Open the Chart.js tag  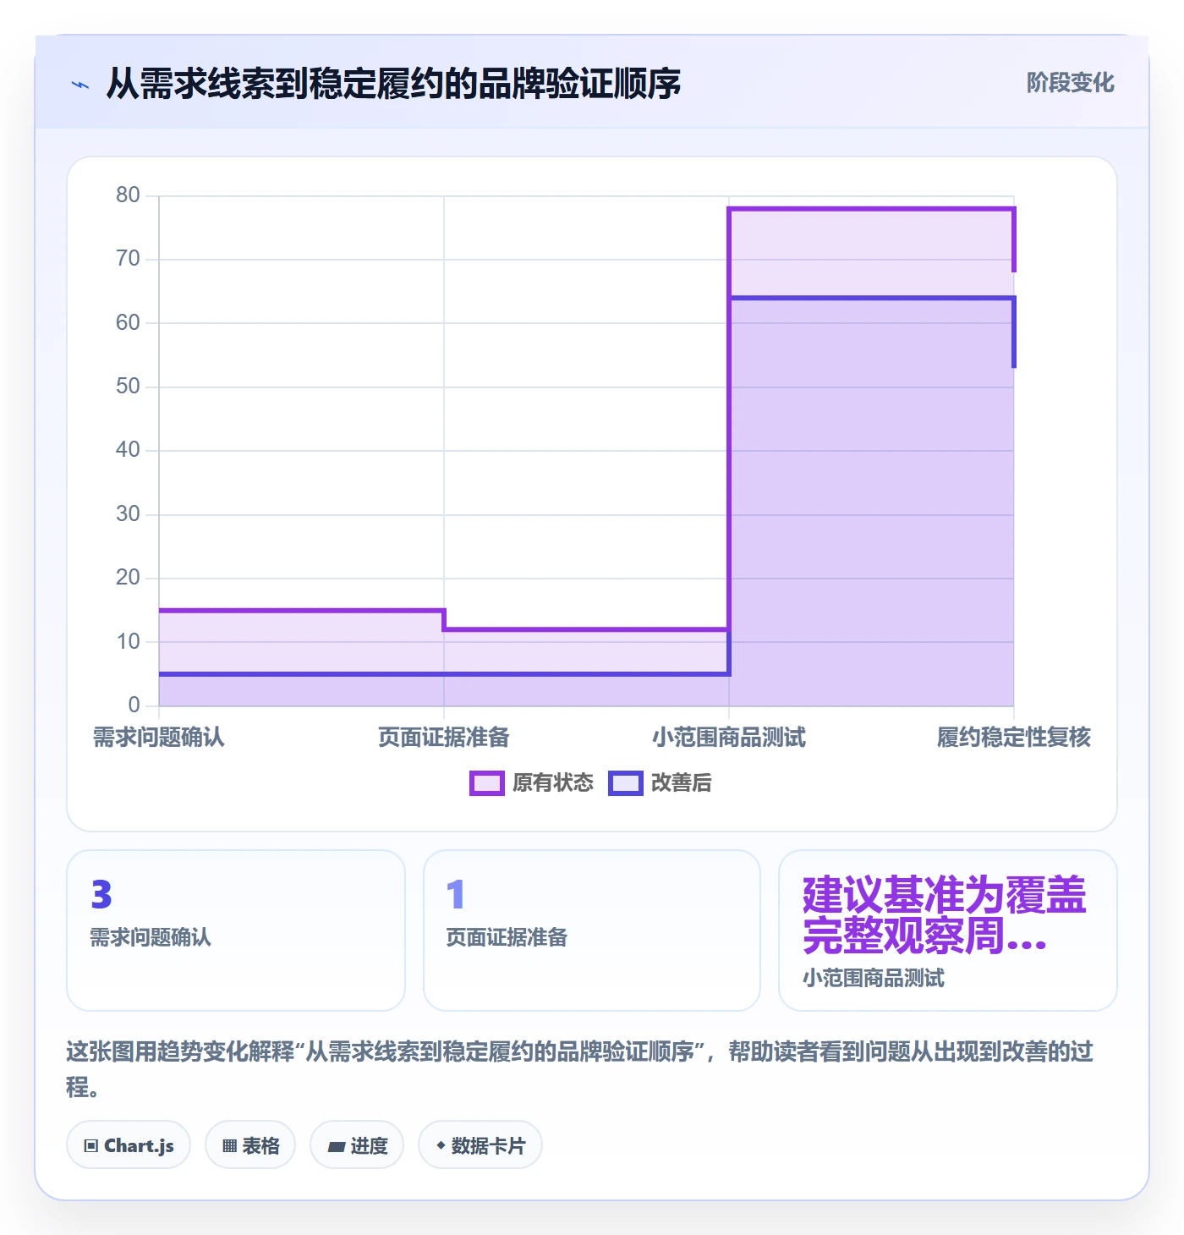click(x=129, y=1145)
